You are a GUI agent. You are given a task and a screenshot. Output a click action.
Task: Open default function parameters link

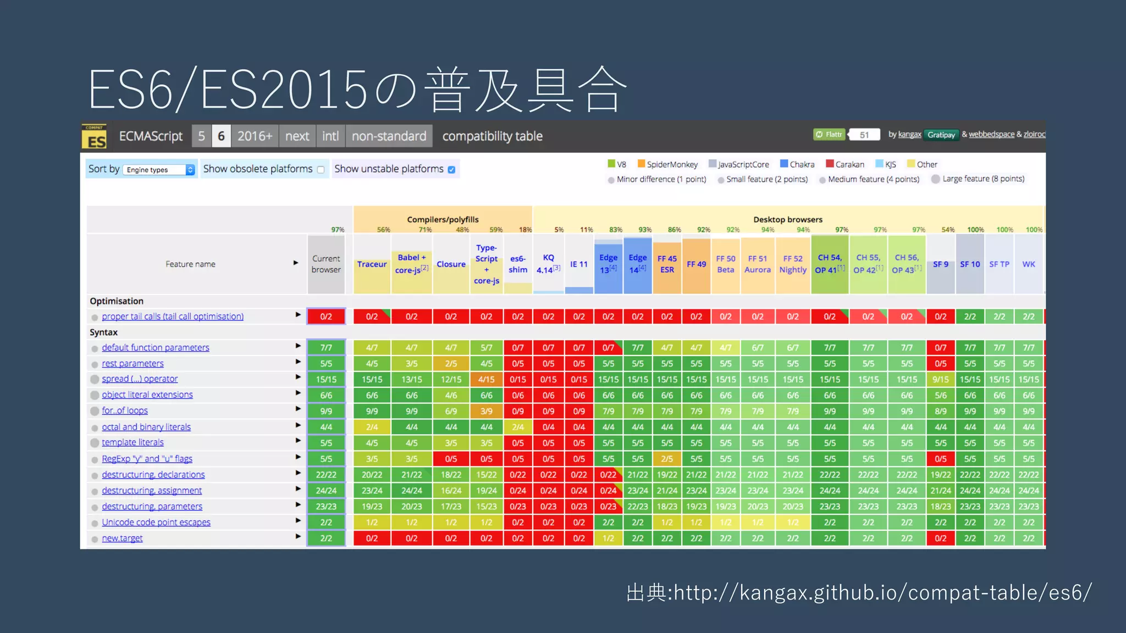(156, 348)
